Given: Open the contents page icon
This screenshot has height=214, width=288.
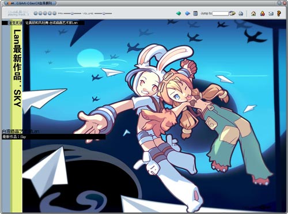Looking at the screenshot, I should [195, 13].
